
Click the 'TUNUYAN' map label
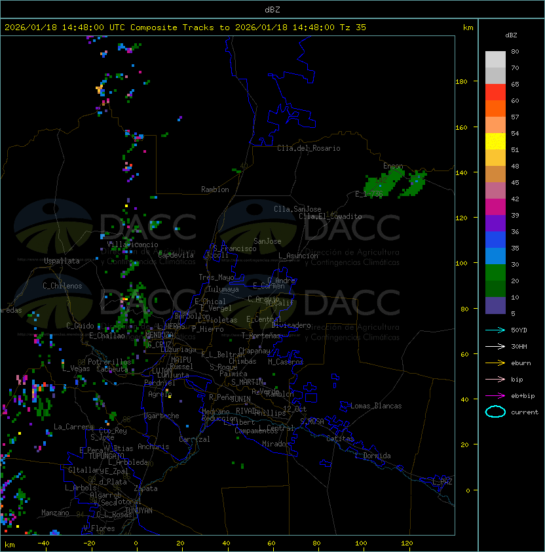(x=139, y=511)
